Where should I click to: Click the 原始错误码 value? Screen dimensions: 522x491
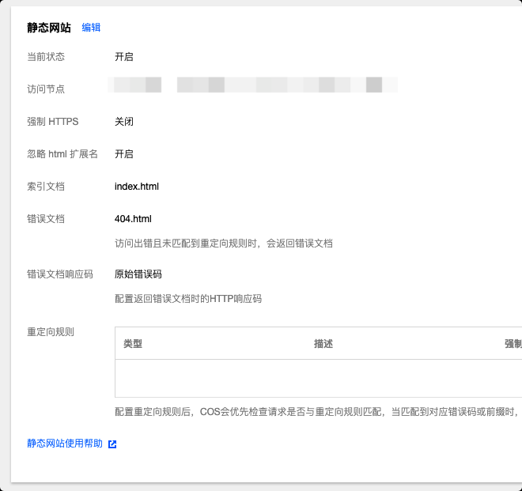pyautogui.click(x=138, y=274)
